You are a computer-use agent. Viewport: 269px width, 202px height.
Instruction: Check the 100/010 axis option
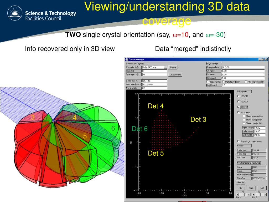(239, 96)
